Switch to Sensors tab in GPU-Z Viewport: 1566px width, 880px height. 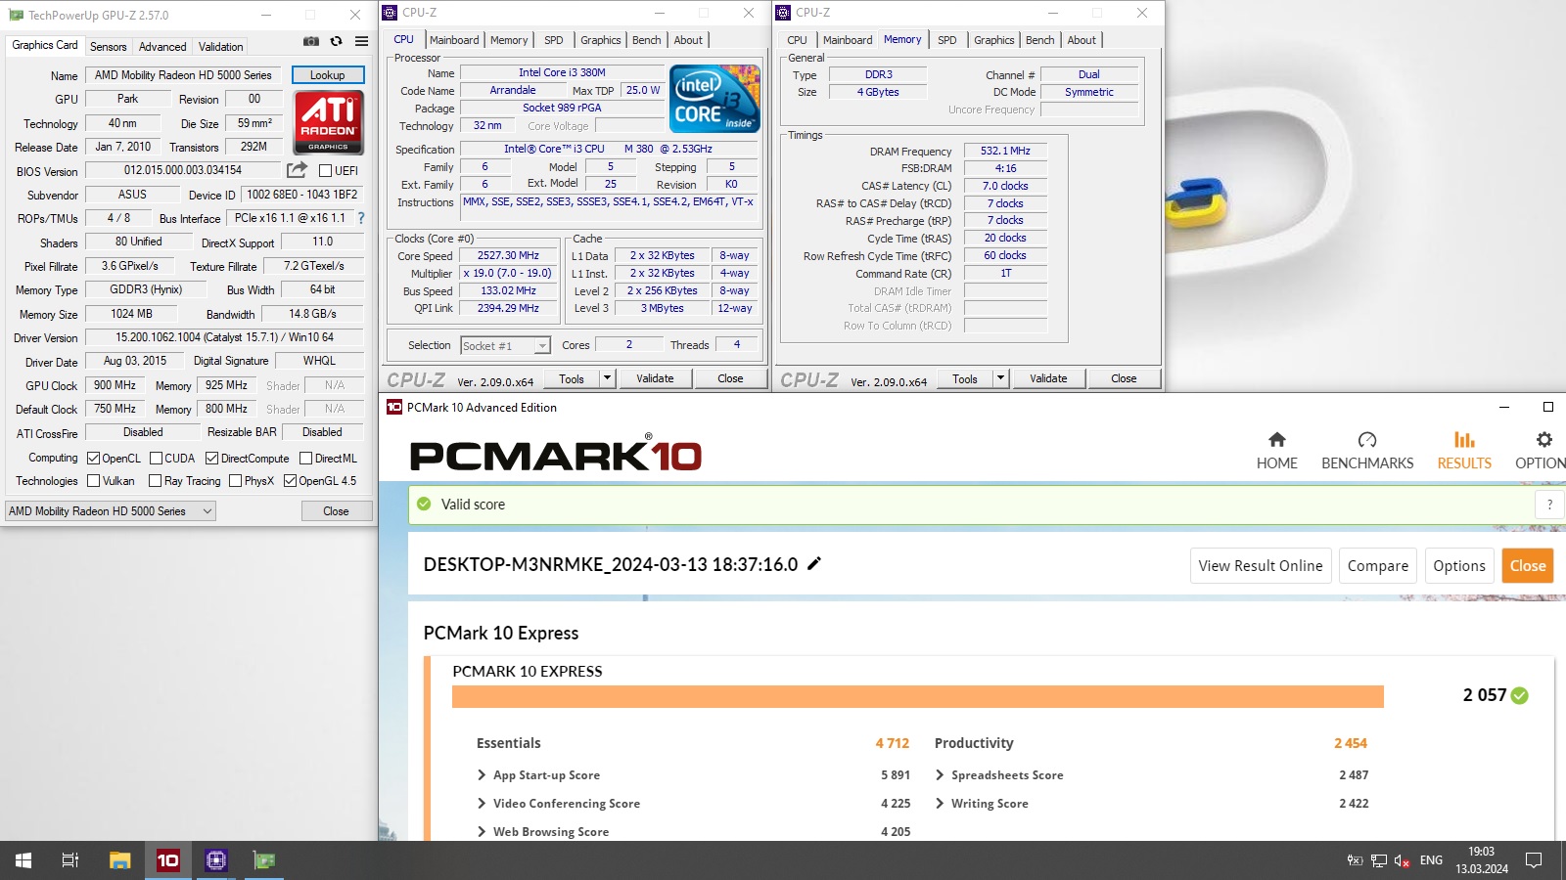coord(108,46)
